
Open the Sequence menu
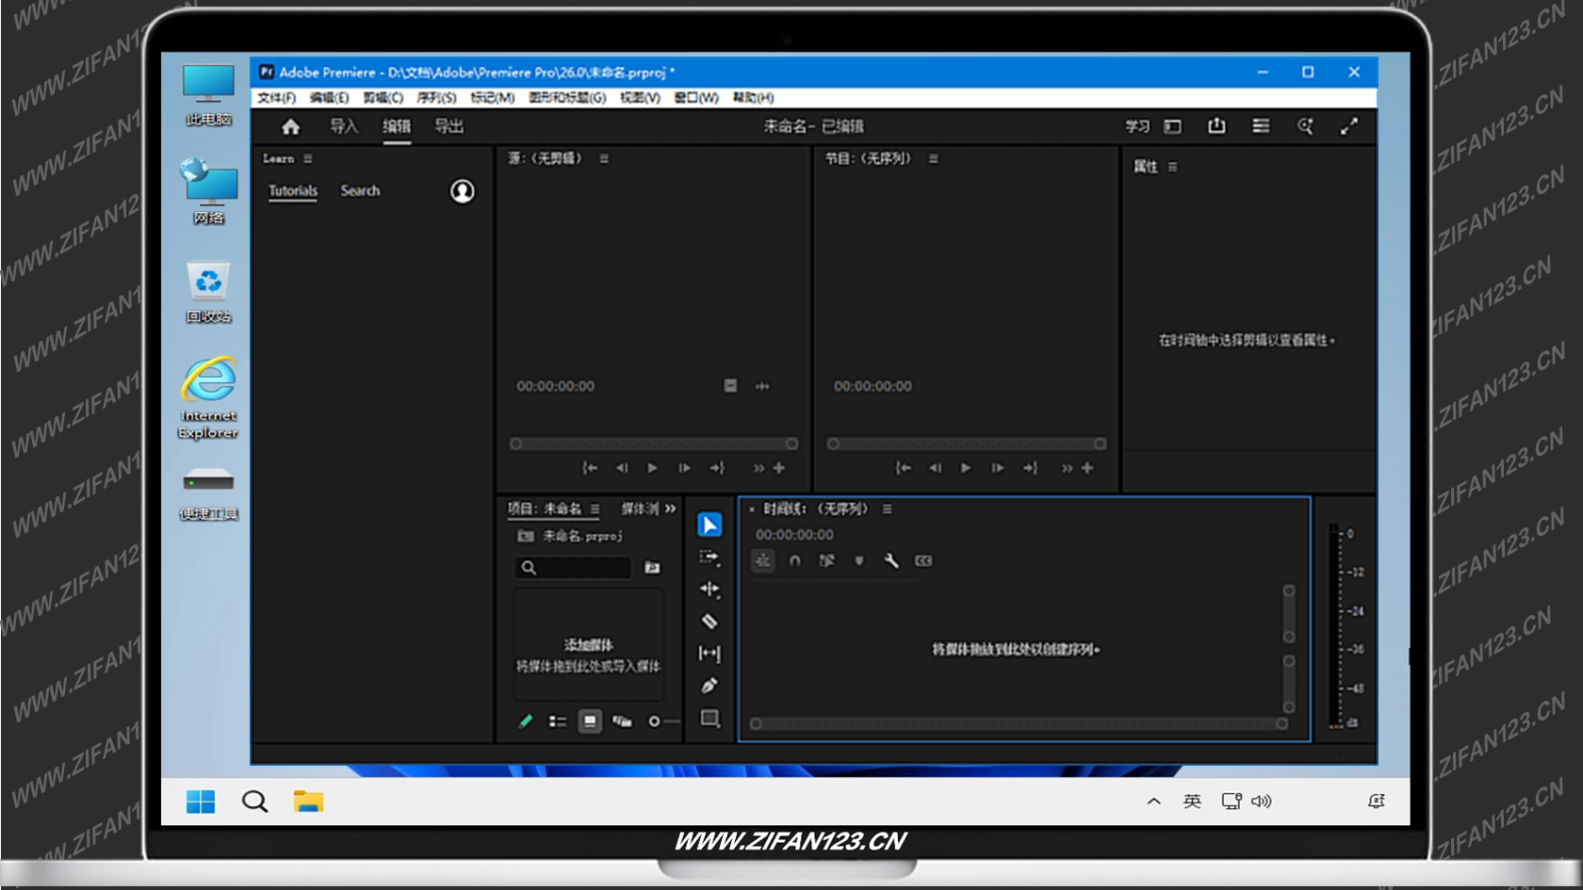pyautogui.click(x=436, y=98)
